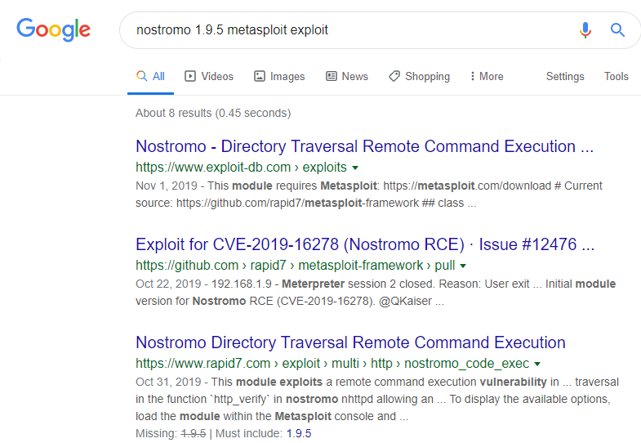641x443 pixels.
Task: Expand the dropdown arrow next to exploit-db.com URL
Action: click(x=355, y=168)
